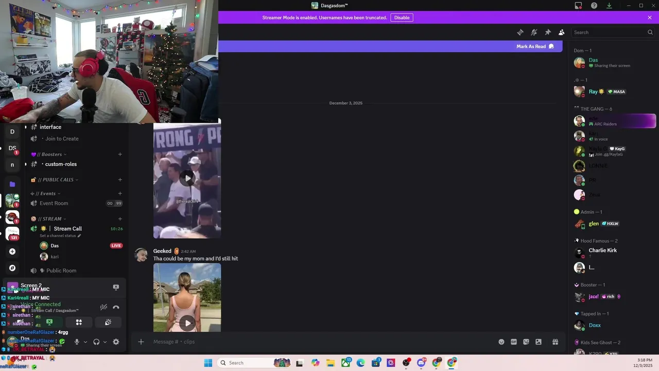
Task: Click Mark As Read button
Action: [x=535, y=46]
